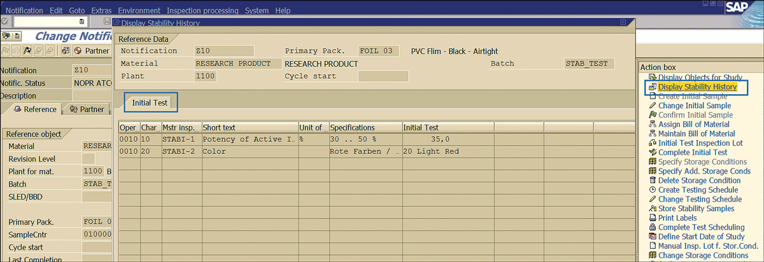Click the Change Testing Schedule pencil icon
The width and height of the screenshot is (764, 262).
(x=653, y=199)
